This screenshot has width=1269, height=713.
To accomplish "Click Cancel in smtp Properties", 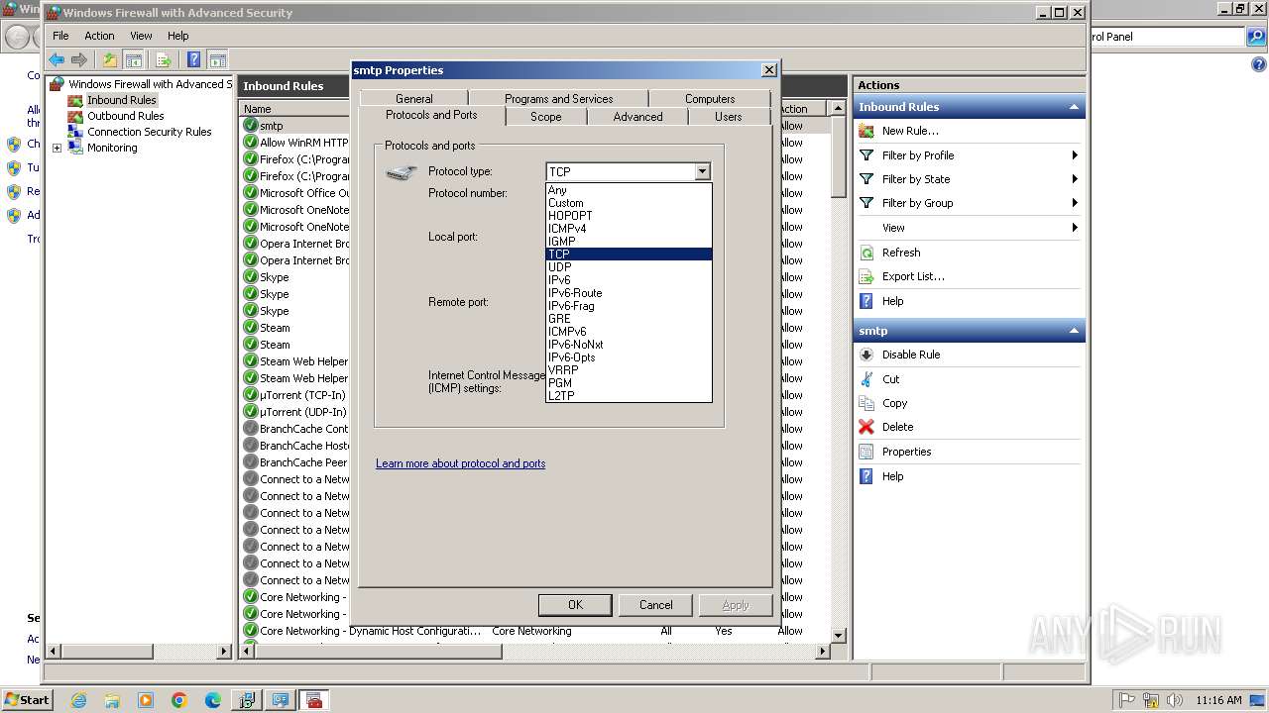I will point(655,605).
